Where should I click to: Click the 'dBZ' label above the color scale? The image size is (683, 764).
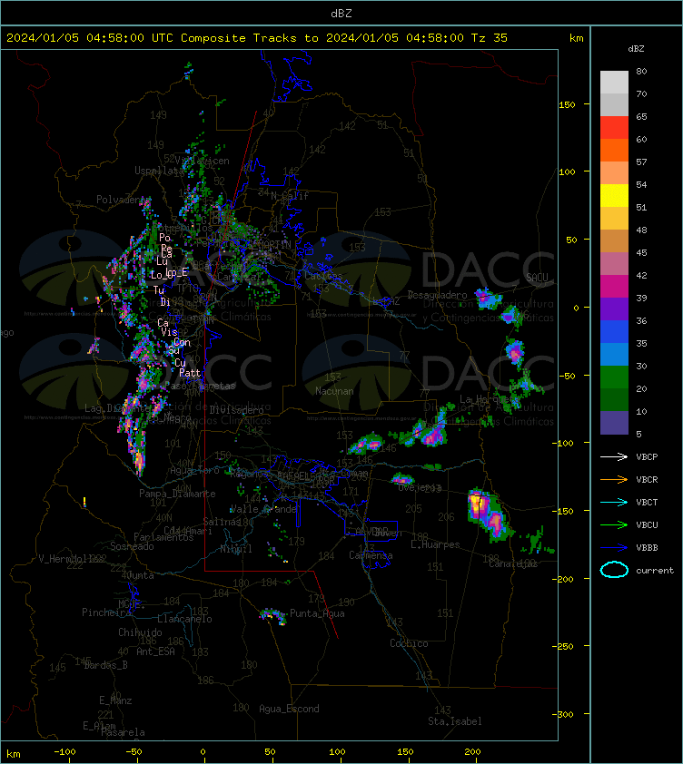[x=636, y=49]
